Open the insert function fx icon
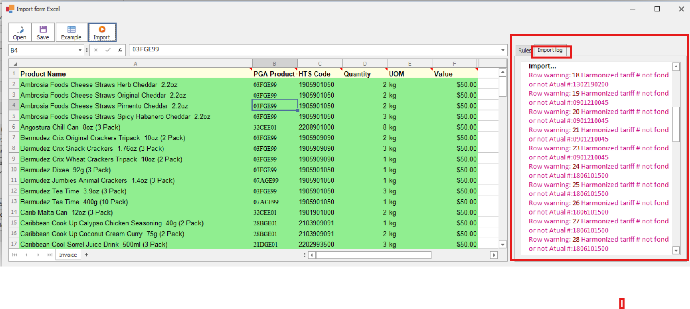The width and height of the screenshot is (690, 309). coord(120,50)
